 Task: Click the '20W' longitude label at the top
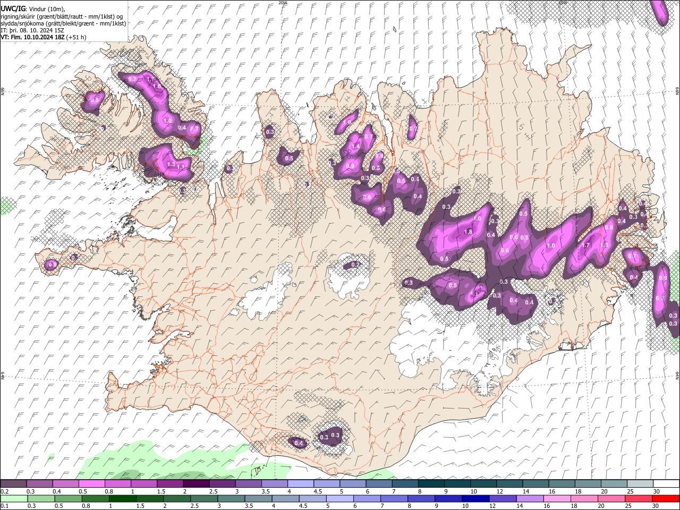(x=283, y=2)
